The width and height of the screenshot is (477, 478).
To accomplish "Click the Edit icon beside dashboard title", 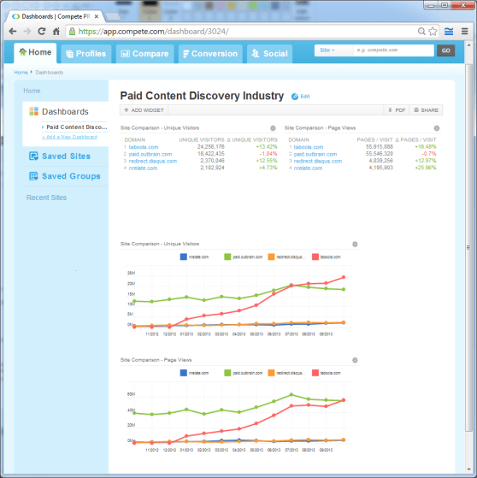I will (x=295, y=97).
